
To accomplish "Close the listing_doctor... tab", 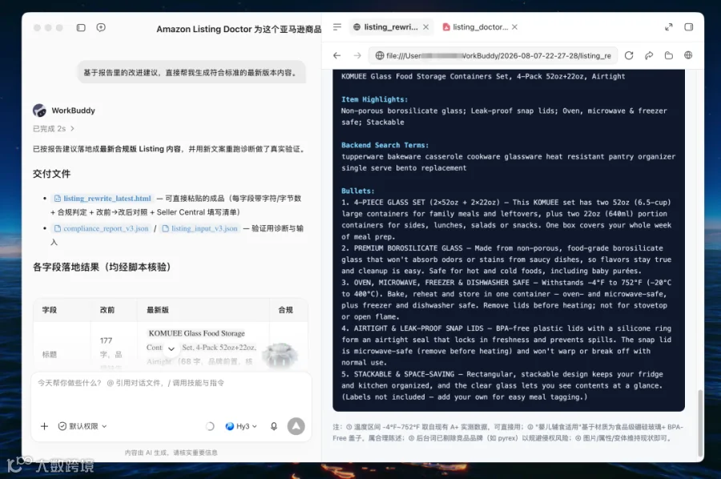I will pyautogui.click(x=514, y=27).
